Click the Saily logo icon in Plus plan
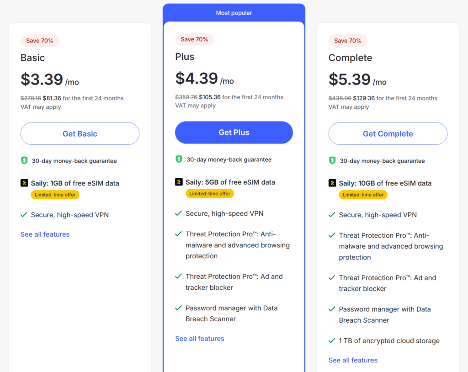The image size is (468, 372). (x=179, y=182)
